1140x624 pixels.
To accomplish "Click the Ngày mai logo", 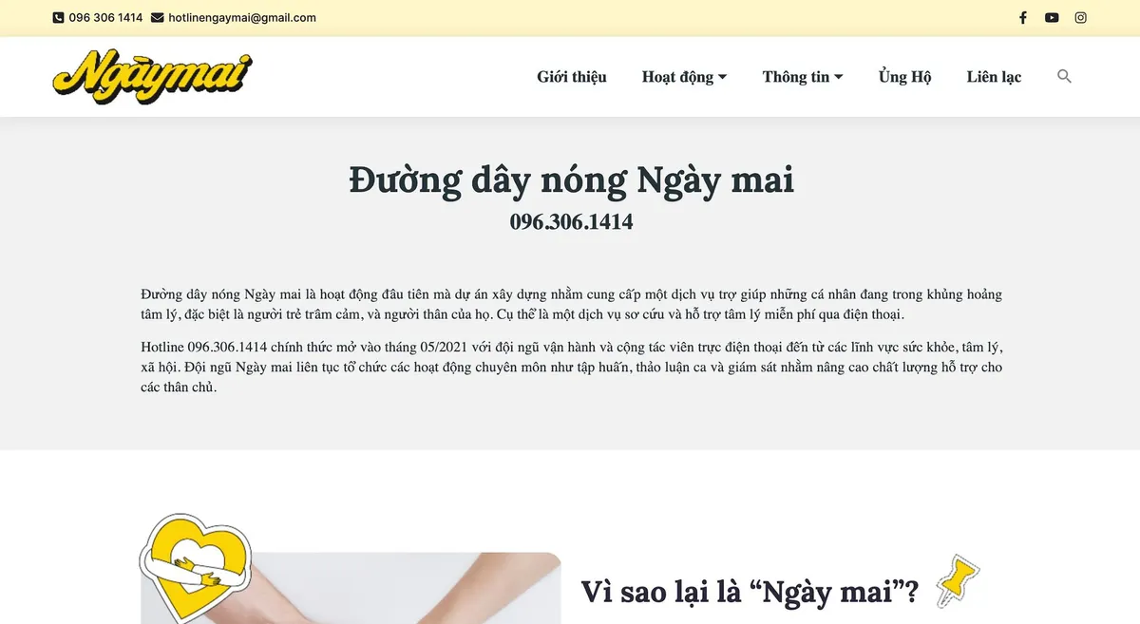I will [150, 76].
